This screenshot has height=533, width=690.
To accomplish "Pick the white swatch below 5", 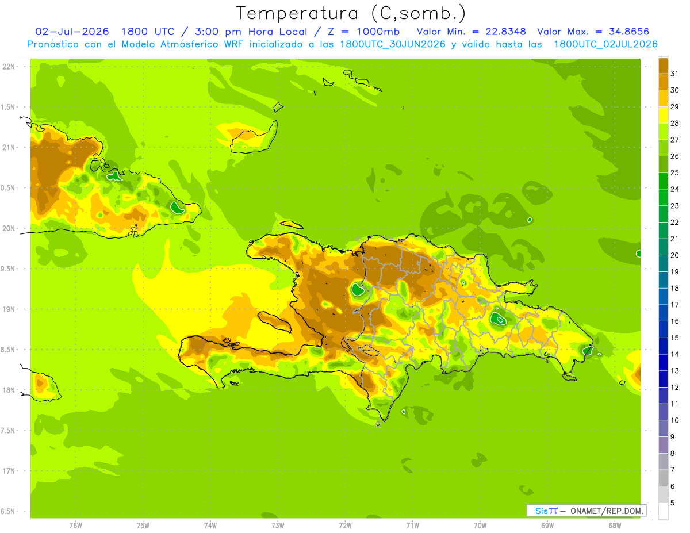I will [663, 511].
